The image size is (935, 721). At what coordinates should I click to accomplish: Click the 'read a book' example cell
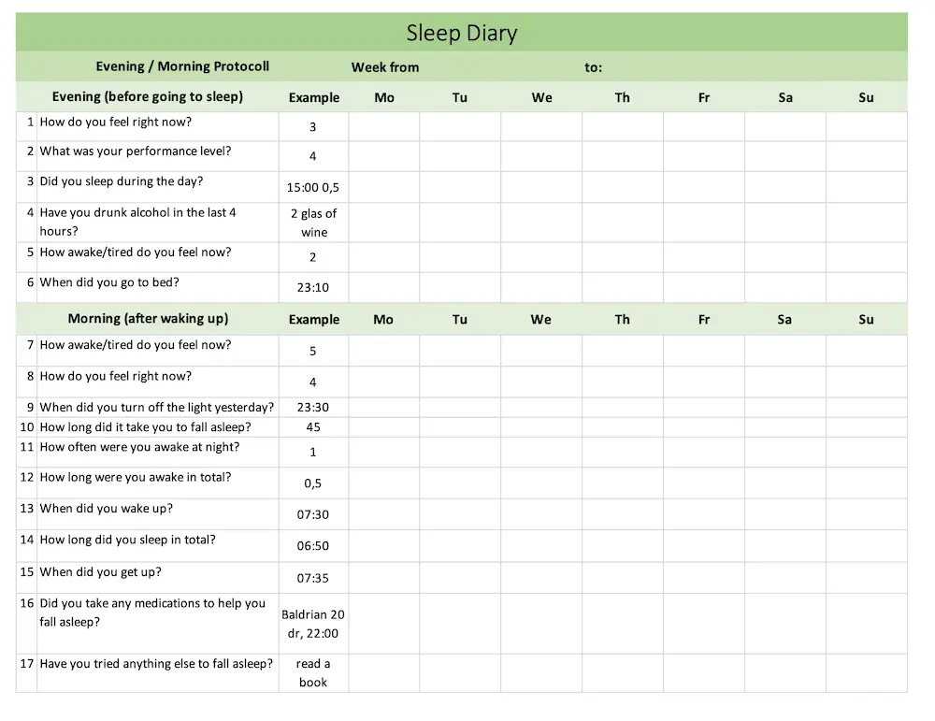(313, 672)
